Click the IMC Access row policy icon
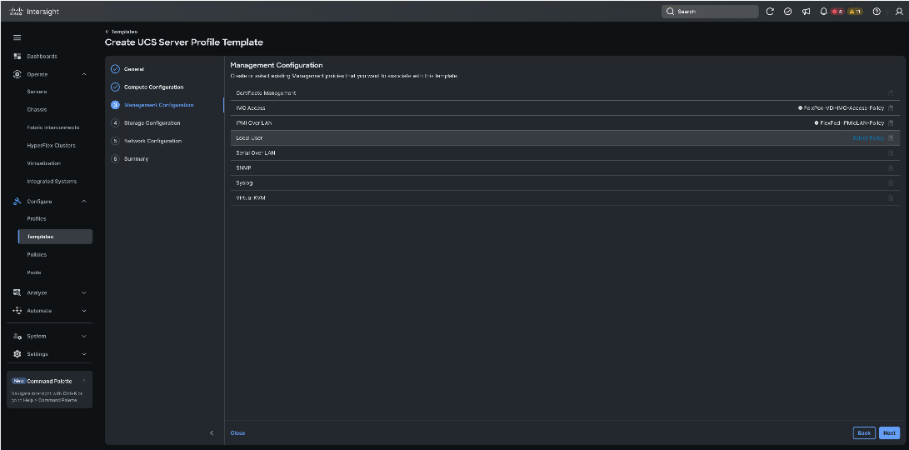909x450 pixels. tap(891, 107)
